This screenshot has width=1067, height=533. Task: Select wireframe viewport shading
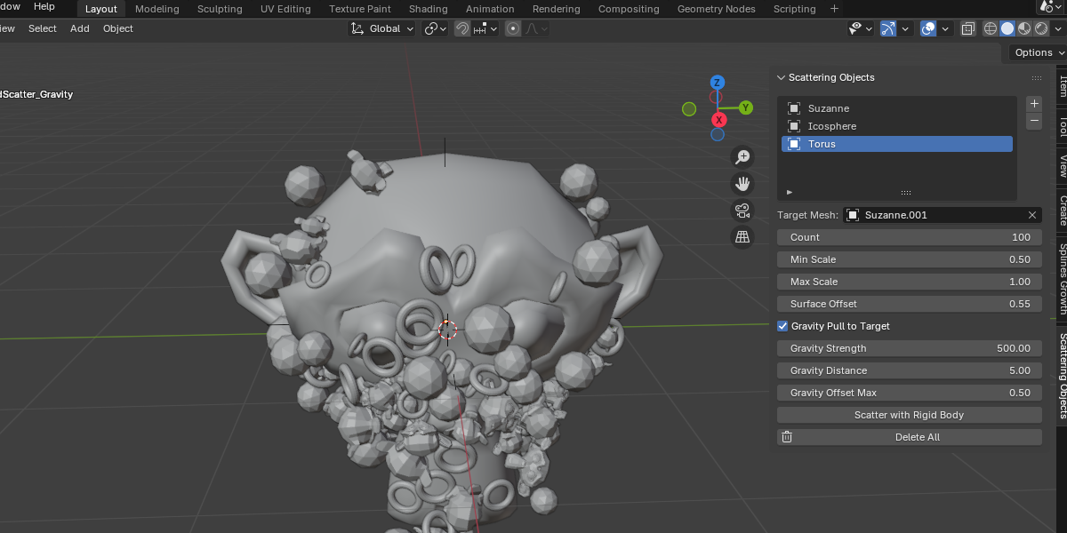(x=991, y=28)
